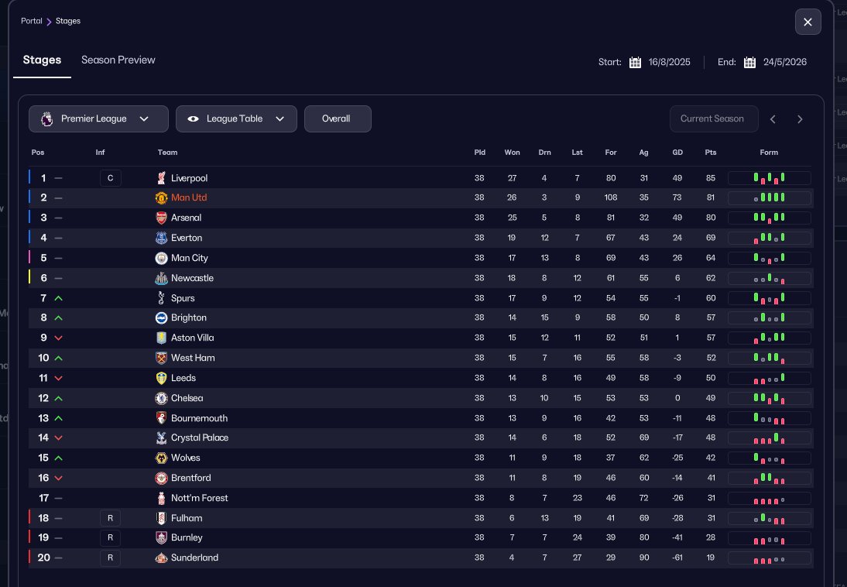Click the Everton crest icon

pos(161,238)
